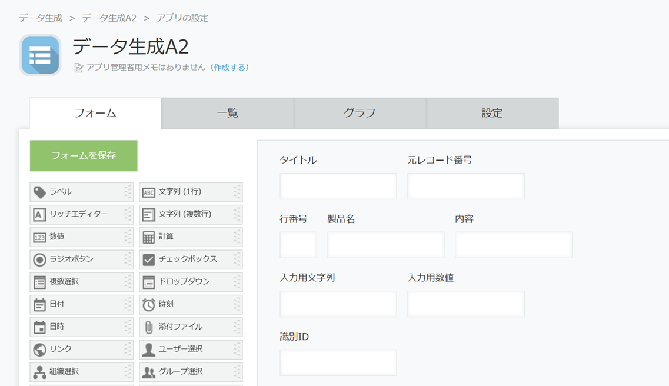Select the リンク globe icon
669x386 pixels.
[x=39, y=350]
